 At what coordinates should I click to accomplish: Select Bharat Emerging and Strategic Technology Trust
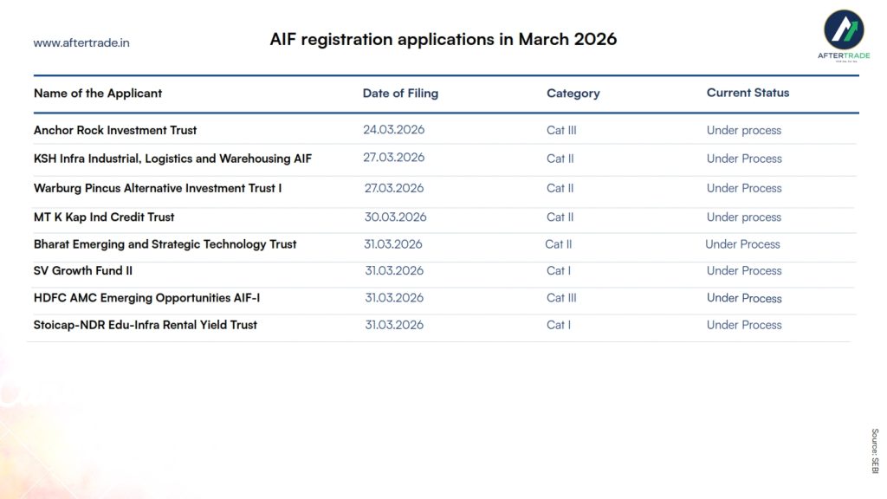coord(165,244)
